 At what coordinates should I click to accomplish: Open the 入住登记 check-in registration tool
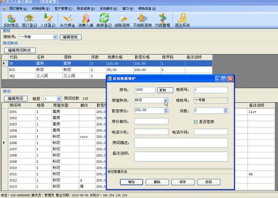48,21
